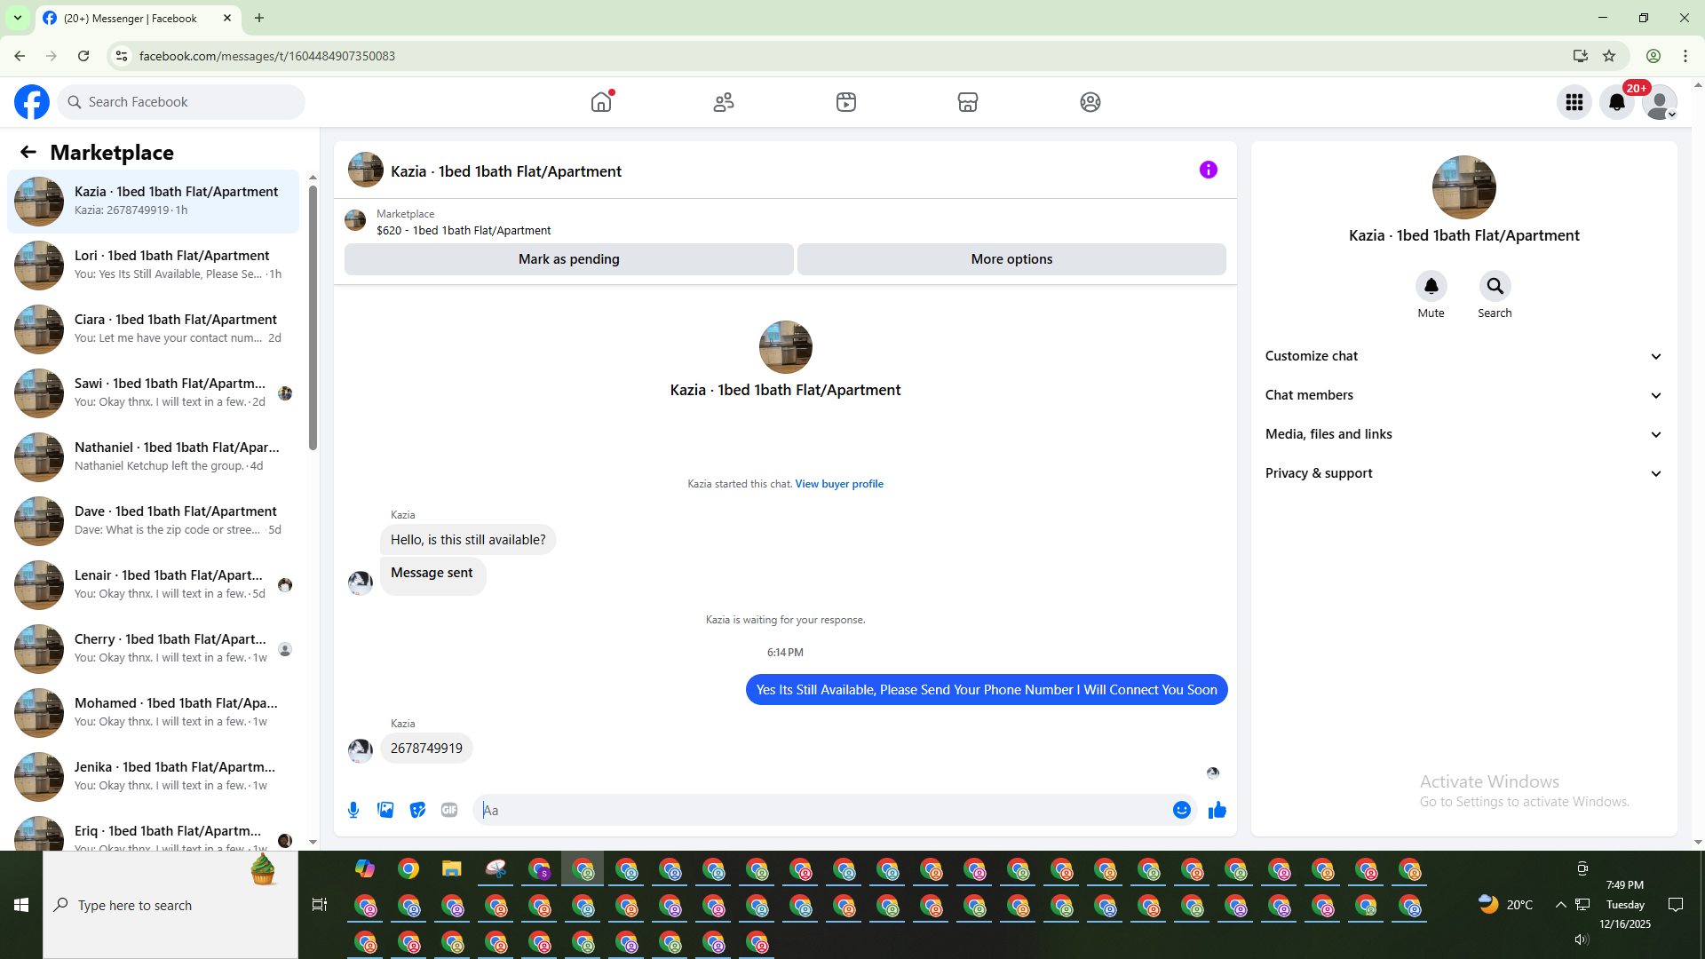Open the Marketplace storefront icon
Screen dimensions: 1705x959
point(968,102)
